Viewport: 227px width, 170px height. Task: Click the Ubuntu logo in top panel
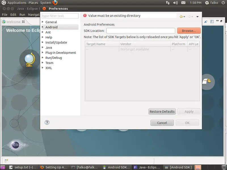(x=3, y=3)
